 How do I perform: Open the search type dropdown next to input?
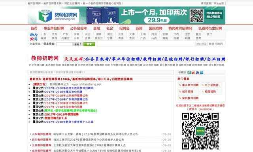click(x=78, y=44)
